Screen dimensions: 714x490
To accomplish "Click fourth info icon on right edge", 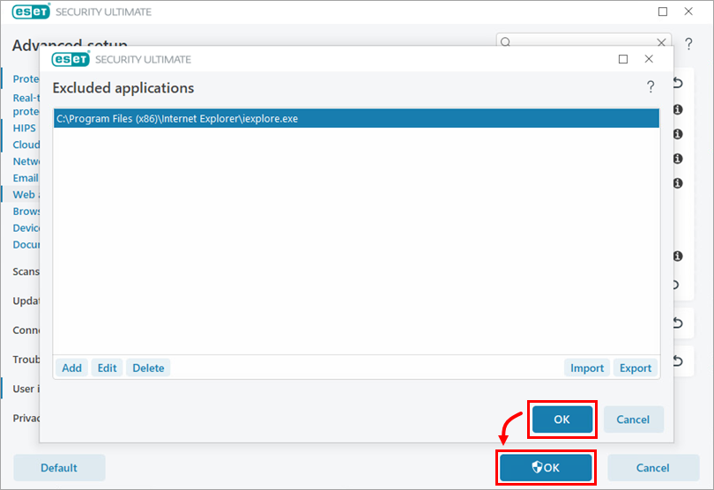I will coord(678,183).
